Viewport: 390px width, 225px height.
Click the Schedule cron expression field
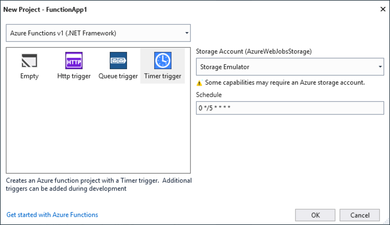tap(290, 108)
